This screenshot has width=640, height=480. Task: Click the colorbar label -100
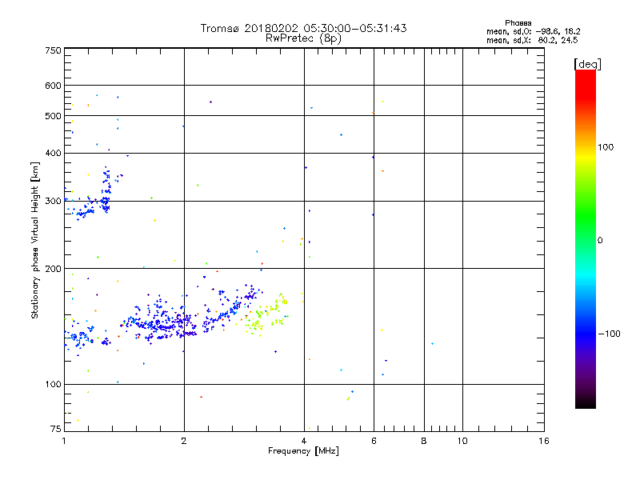point(609,334)
